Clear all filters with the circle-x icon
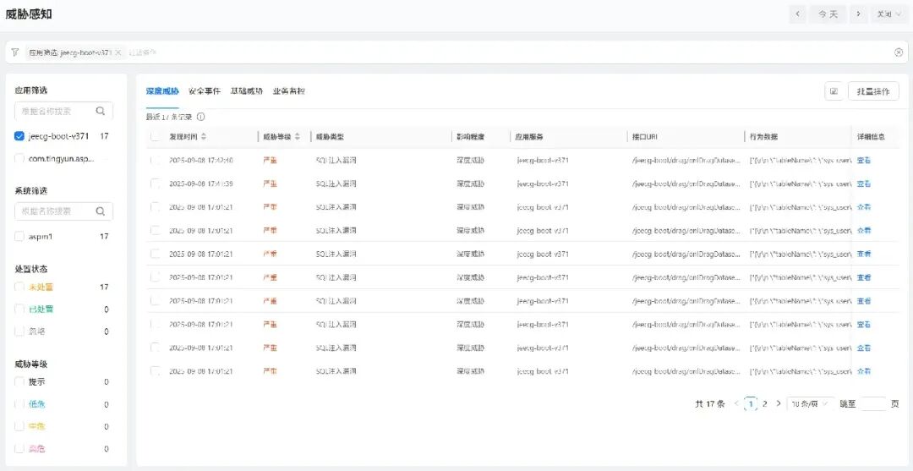Viewport: 913px width, 471px height. pos(898,52)
